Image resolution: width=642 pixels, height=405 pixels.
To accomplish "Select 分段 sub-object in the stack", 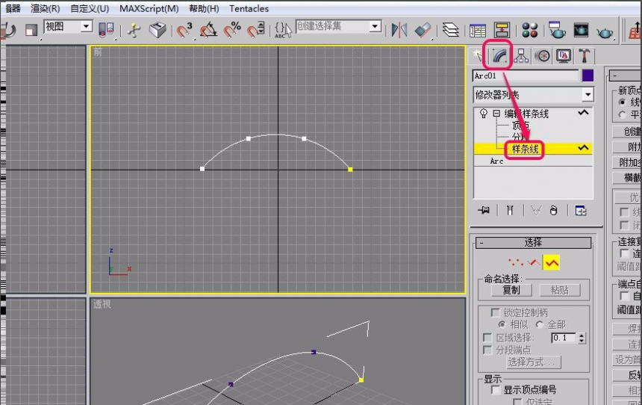I will coord(520,137).
